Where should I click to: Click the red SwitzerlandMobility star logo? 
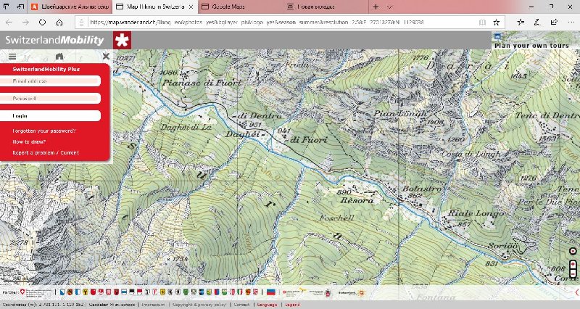coord(122,40)
